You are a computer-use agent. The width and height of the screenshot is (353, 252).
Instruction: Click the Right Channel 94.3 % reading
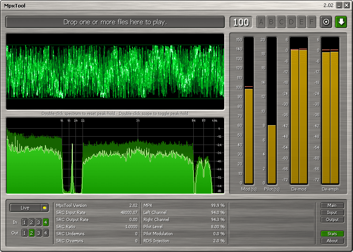pyautogui.click(x=218, y=220)
